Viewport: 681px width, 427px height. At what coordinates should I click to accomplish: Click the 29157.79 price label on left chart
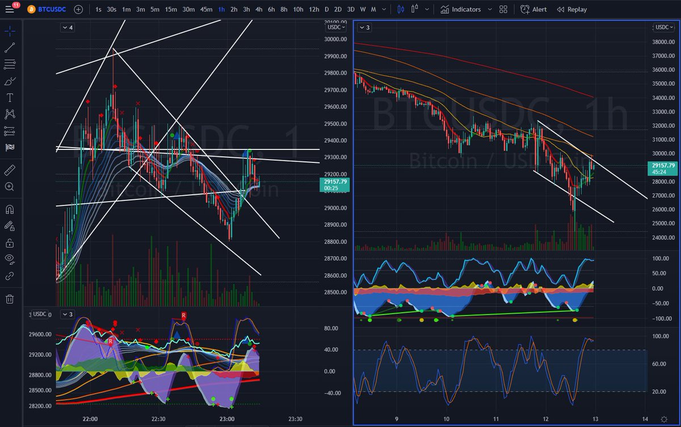pyautogui.click(x=336, y=185)
